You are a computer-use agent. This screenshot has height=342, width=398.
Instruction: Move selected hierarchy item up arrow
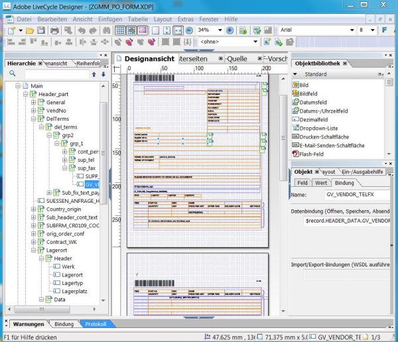pyautogui.click(x=94, y=75)
